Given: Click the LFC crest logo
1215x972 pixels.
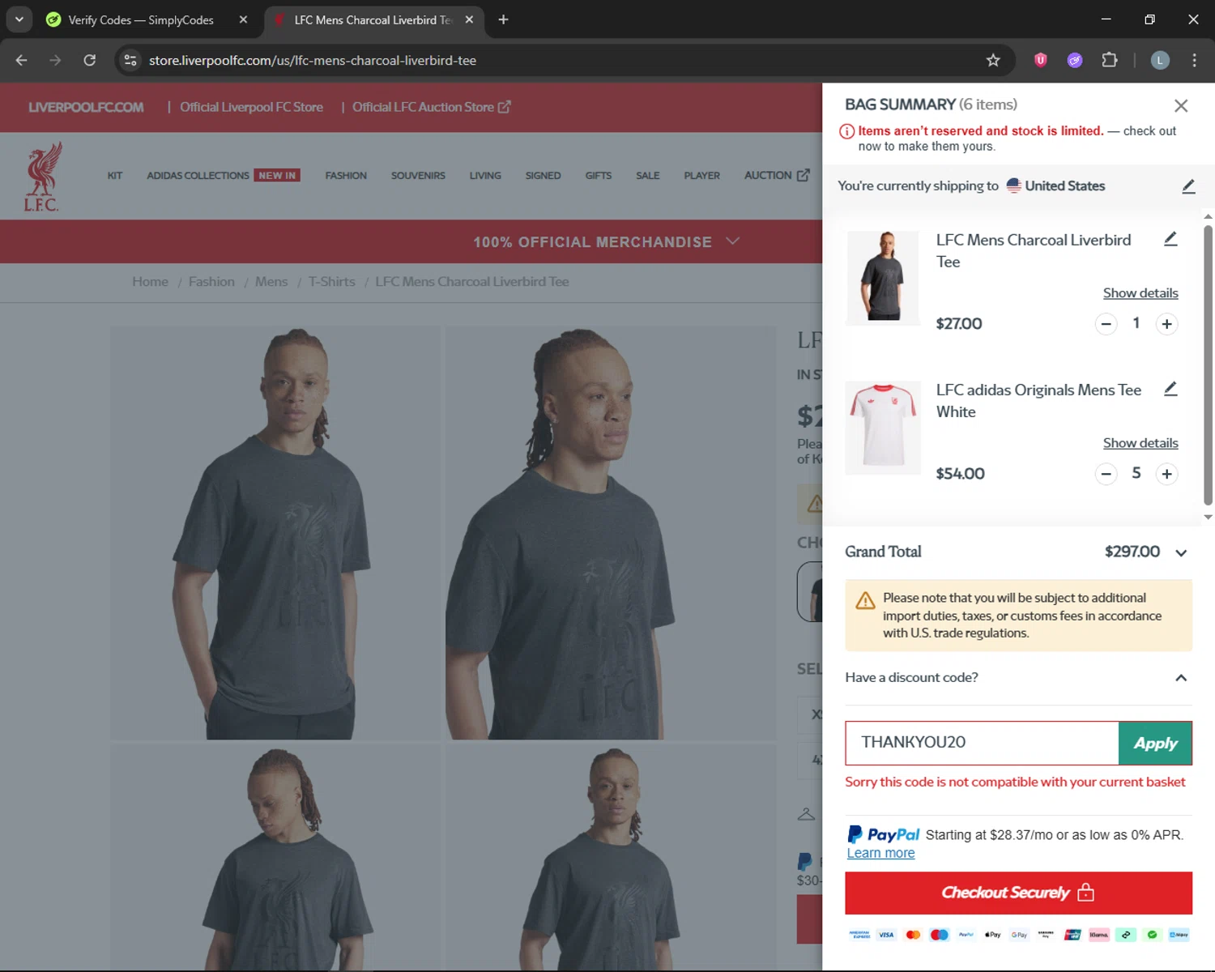Looking at the screenshot, I should (x=42, y=177).
